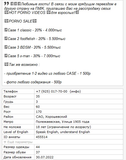Click the missing-glyph icon before 'Case 3 BDSM'
This screenshot has width=126, height=160.
tap(6, 47)
